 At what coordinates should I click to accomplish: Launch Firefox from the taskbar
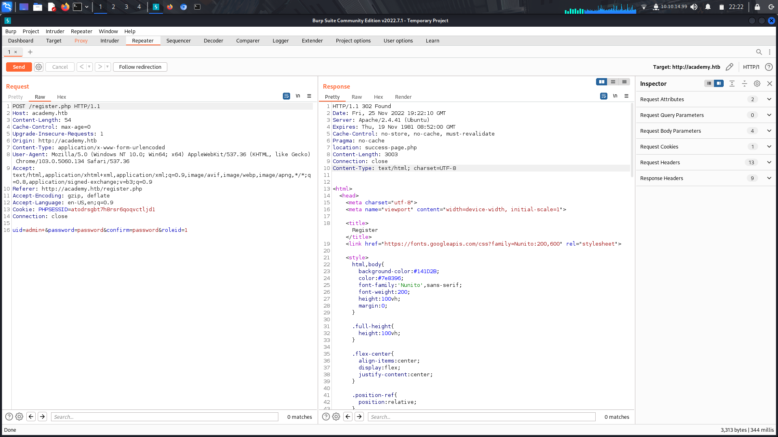coord(65,6)
